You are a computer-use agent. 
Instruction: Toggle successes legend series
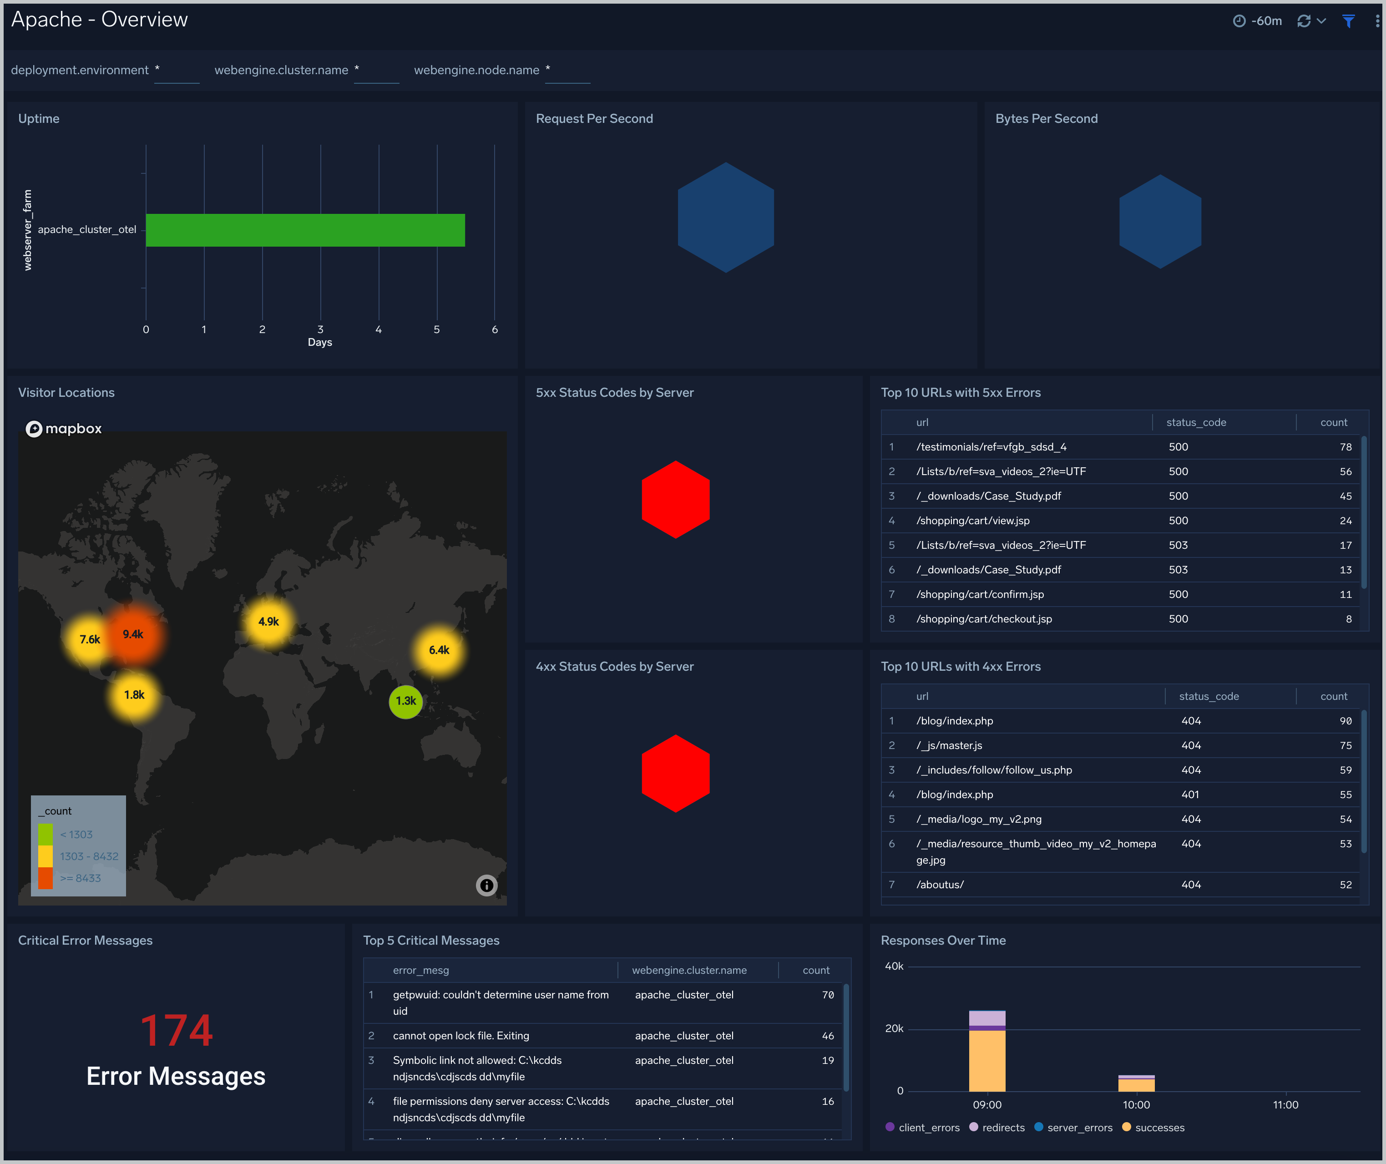pyautogui.click(x=1153, y=1127)
